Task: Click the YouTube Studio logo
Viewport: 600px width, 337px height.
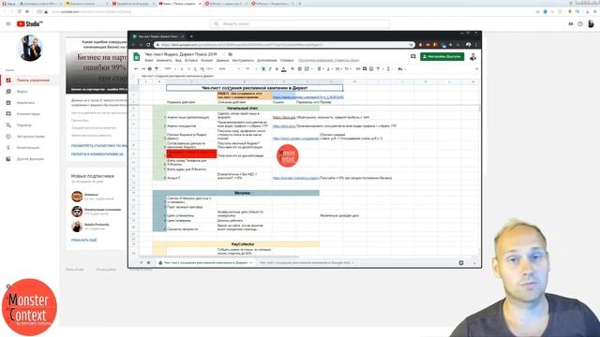Action: tap(29, 23)
